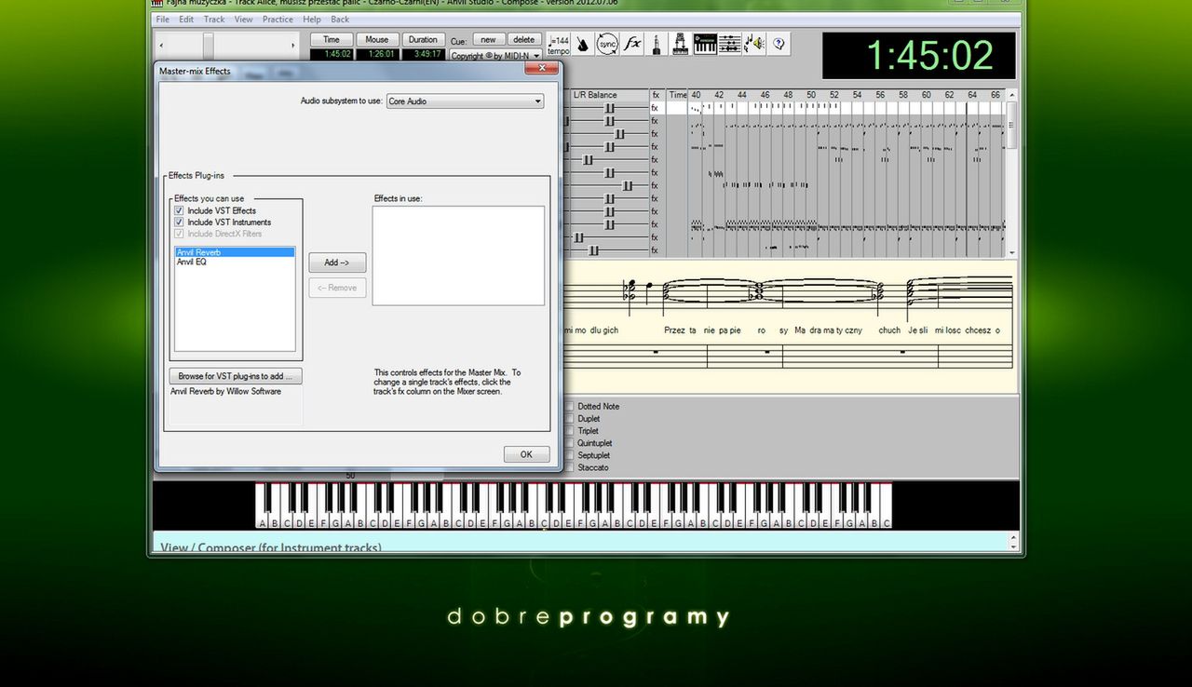The width and height of the screenshot is (1192, 687).
Task: Click measure 60 in the timeline ruler
Action: [x=927, y=95]
